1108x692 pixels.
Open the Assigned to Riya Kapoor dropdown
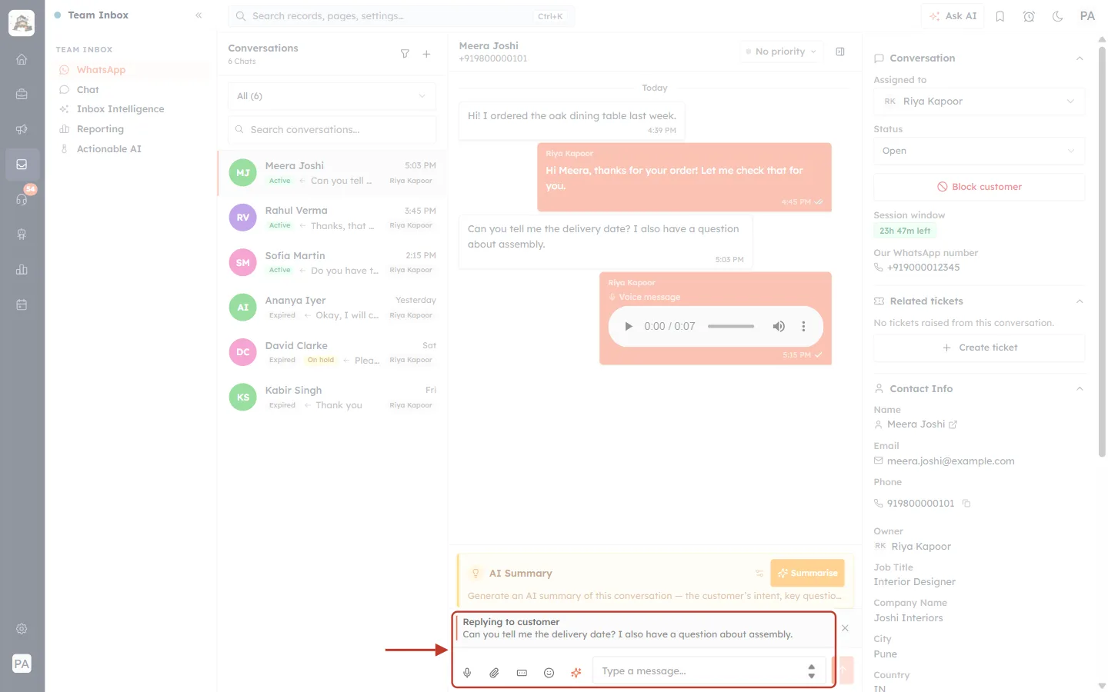coord(979,101)
